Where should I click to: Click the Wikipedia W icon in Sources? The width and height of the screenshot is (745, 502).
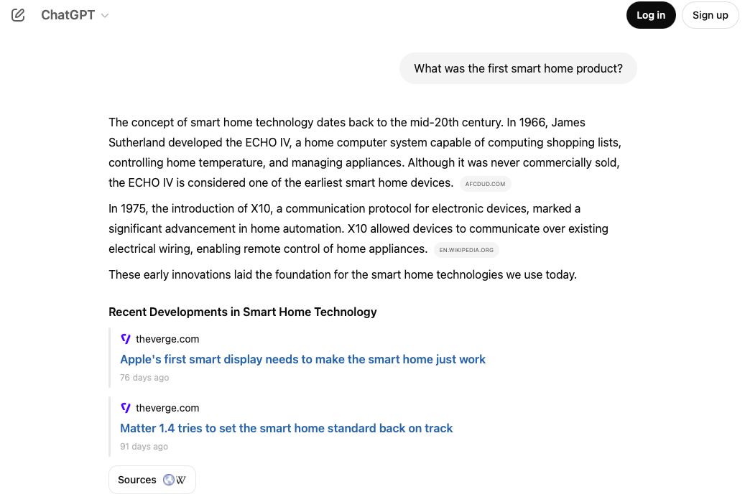181,480
